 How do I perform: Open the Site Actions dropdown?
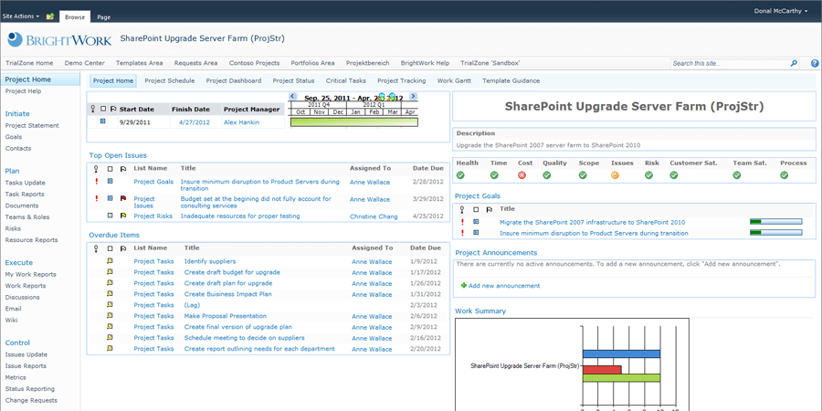21,16
